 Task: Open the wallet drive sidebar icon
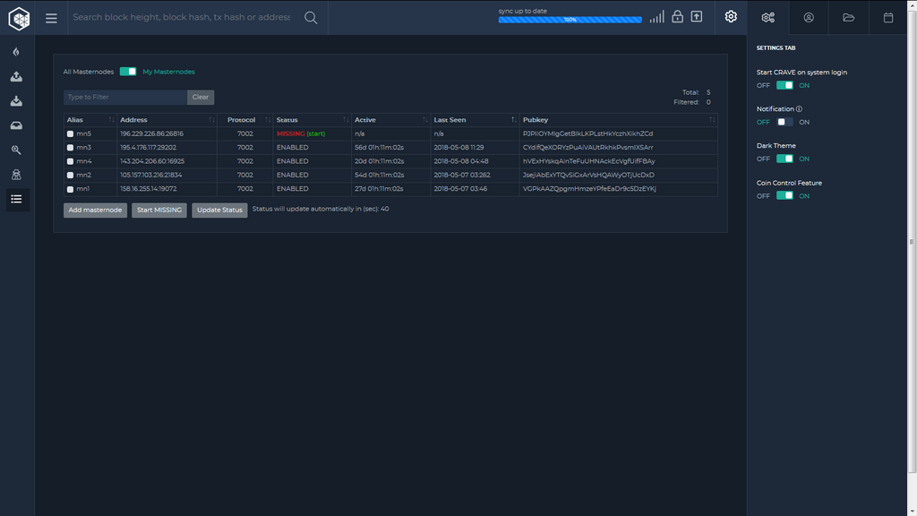point(16,125)
